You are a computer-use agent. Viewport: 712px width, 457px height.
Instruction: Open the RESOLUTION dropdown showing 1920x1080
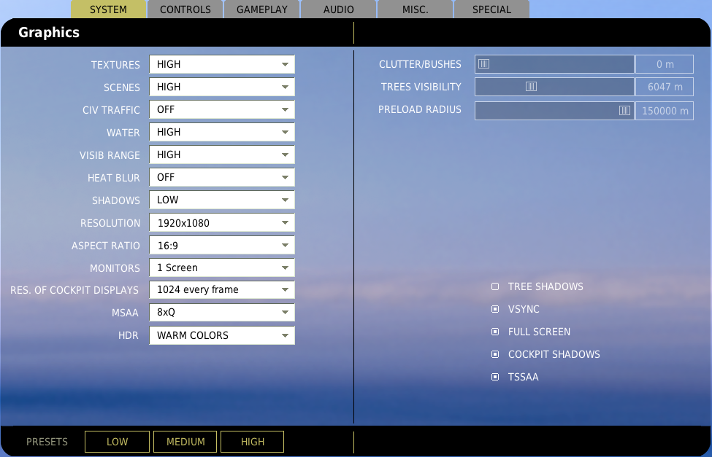tap(222, 222)
